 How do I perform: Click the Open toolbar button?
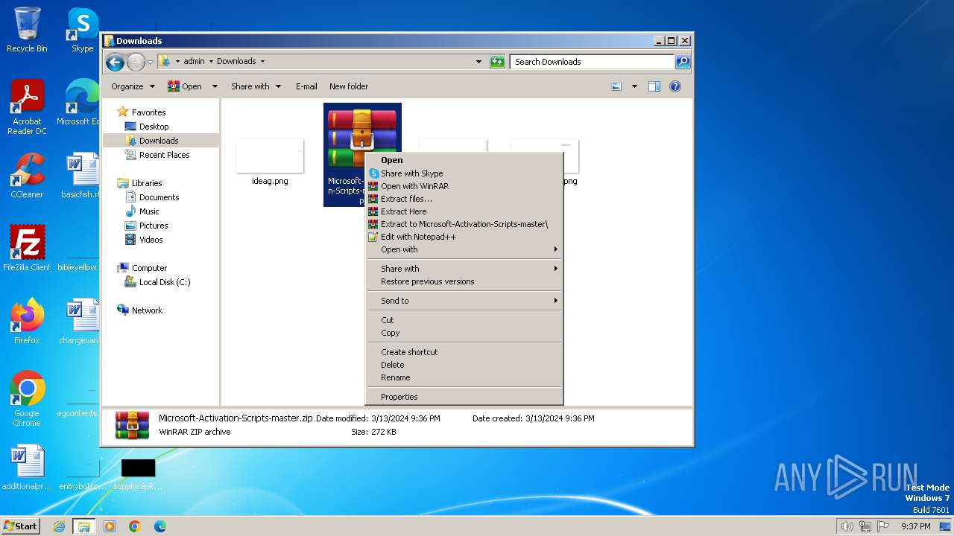(x=185, y=86)
